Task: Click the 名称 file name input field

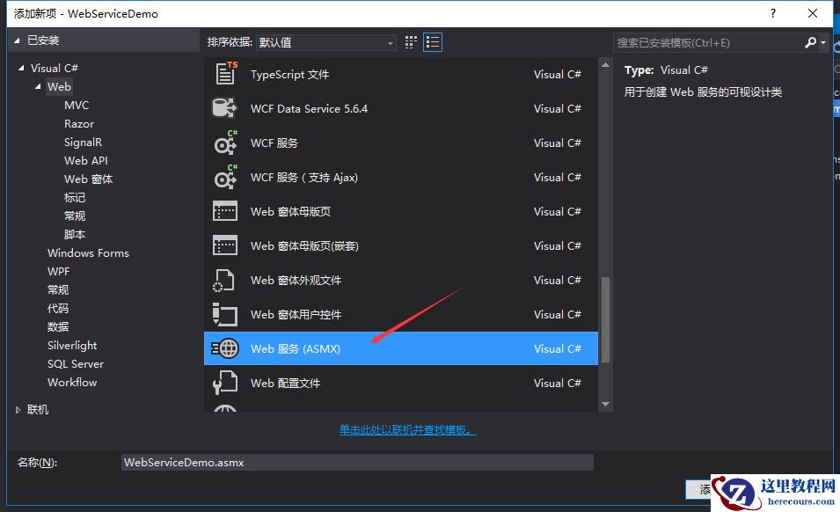Action: (x=357, y=462)
